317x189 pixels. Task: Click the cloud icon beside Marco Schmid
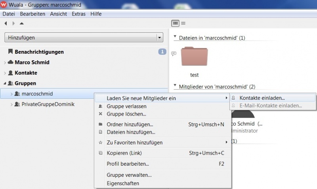(11, 62)
